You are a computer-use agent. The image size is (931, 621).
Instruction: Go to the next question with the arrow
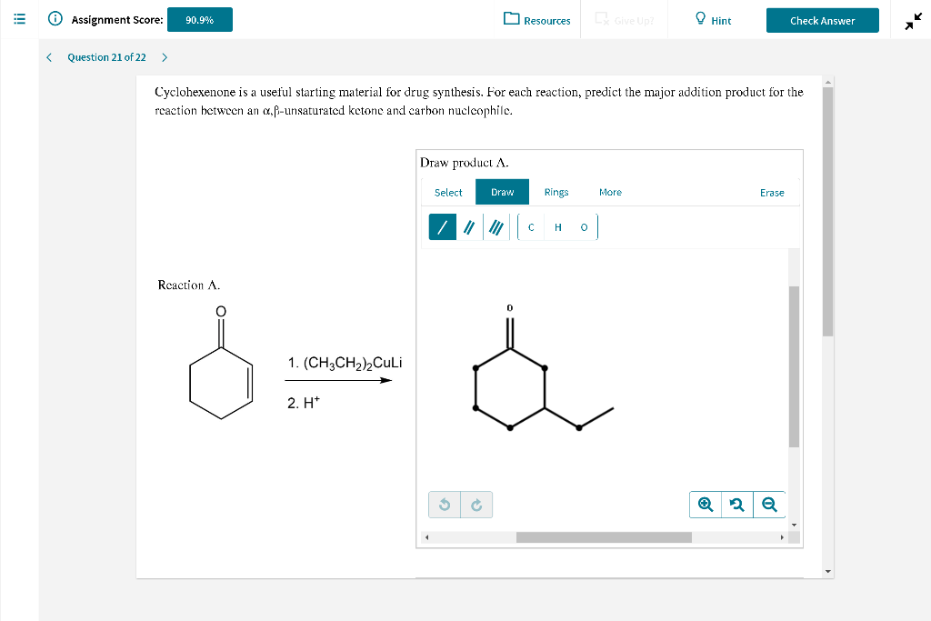tap(164, 56)
